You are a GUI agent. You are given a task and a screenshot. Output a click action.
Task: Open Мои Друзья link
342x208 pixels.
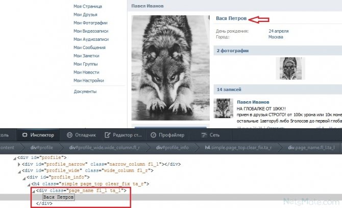(85, 15)
